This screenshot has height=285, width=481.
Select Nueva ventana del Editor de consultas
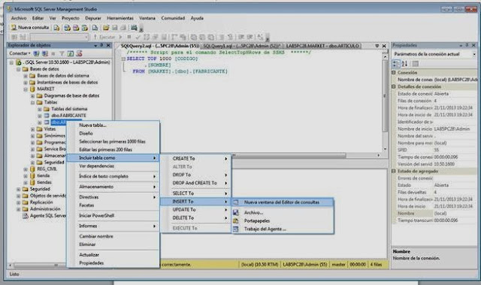click(283, 202)
